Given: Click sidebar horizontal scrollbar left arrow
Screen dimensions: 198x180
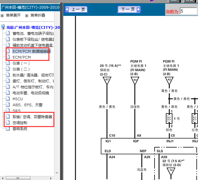Looking at the screenshot, I should [x=3, y=178].
